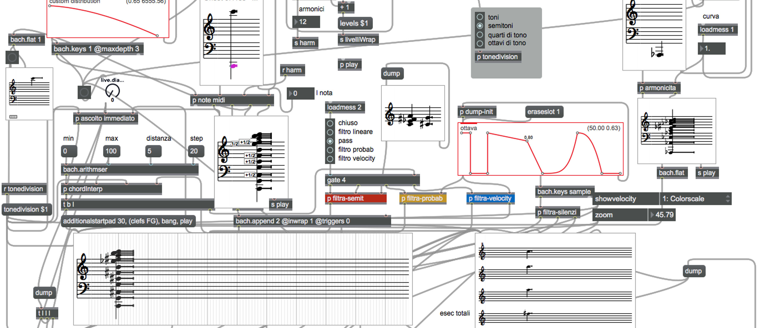Viewport: 765px width, 328px height.
Task: Click the 'tonedivision $1' message box
Action: pos(27,209)
